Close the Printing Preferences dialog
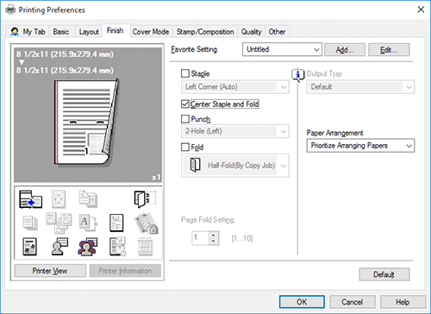This screenshot has height=314, width=431. coord(421,9)
